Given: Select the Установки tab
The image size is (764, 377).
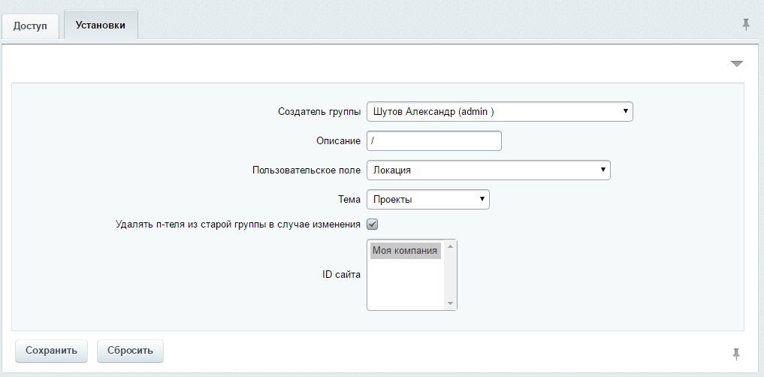Looking at the screenshot, I should click(101, 26).
